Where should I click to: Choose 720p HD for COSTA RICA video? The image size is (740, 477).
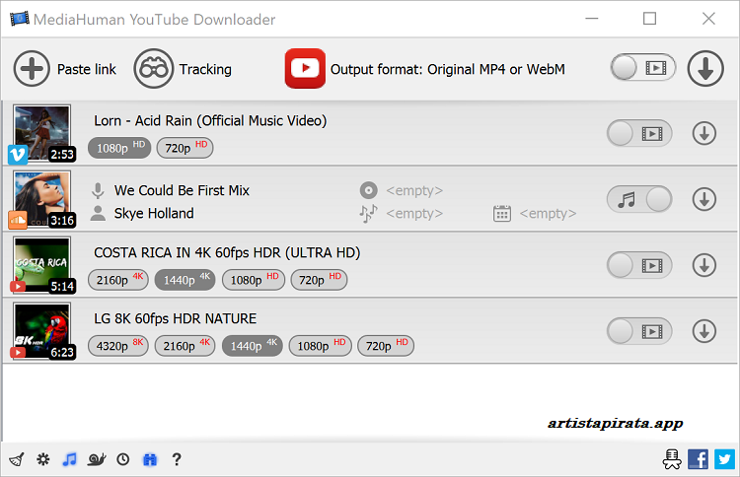click(x=319, y=280)
